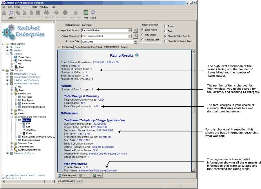Select the Visual Rating (CarlTest) window tab
Screen dimensions: 261x189
tap(70, 181)
